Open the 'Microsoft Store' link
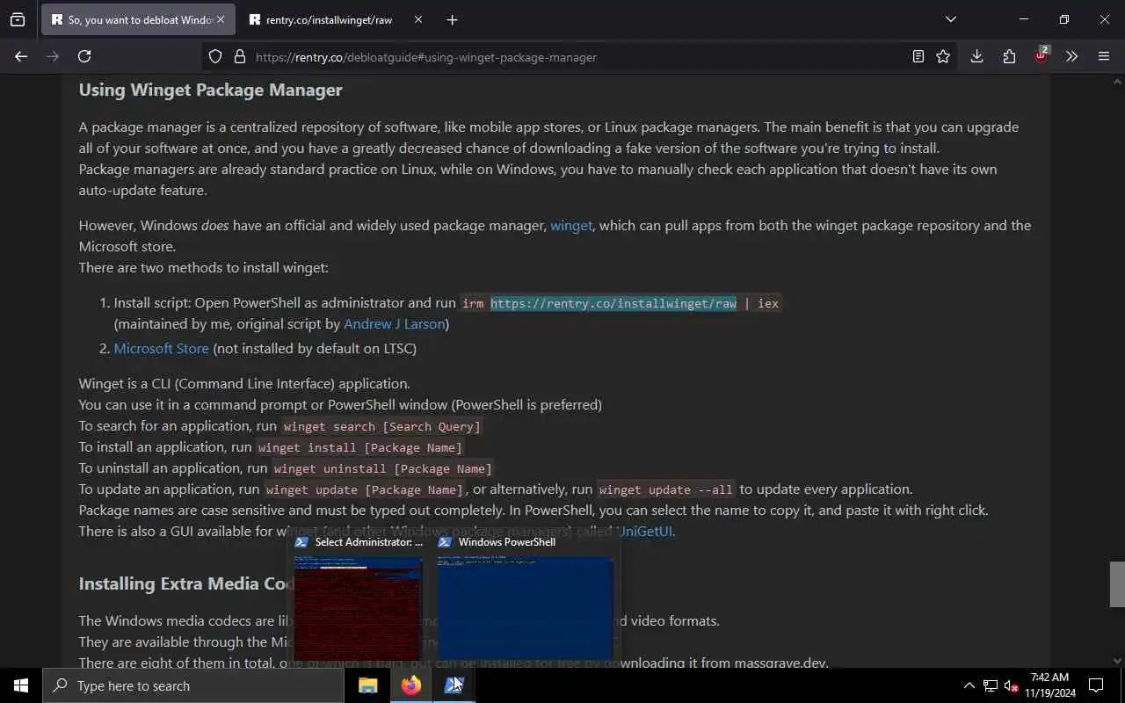This screenshot has height=703, width=1125. coord(161,348)
